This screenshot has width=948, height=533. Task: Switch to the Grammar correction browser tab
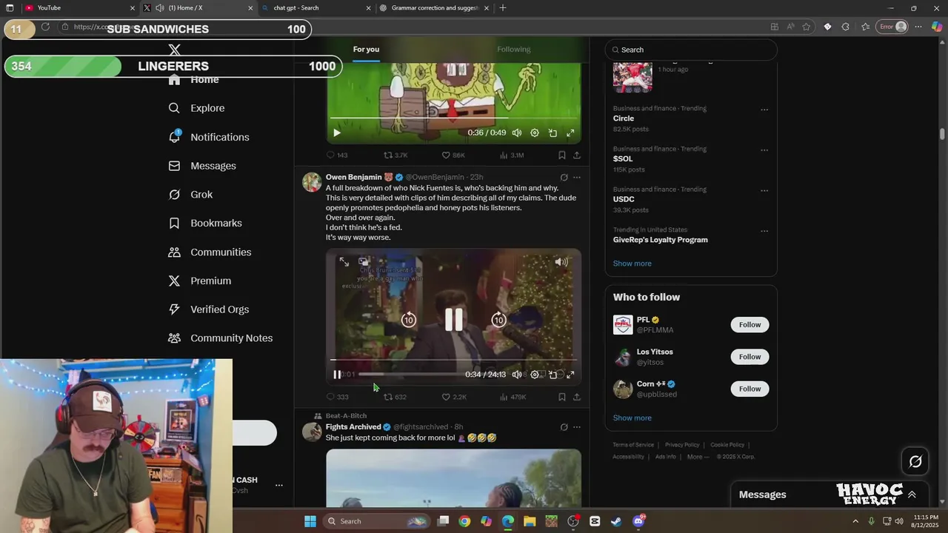click(435, 8)
